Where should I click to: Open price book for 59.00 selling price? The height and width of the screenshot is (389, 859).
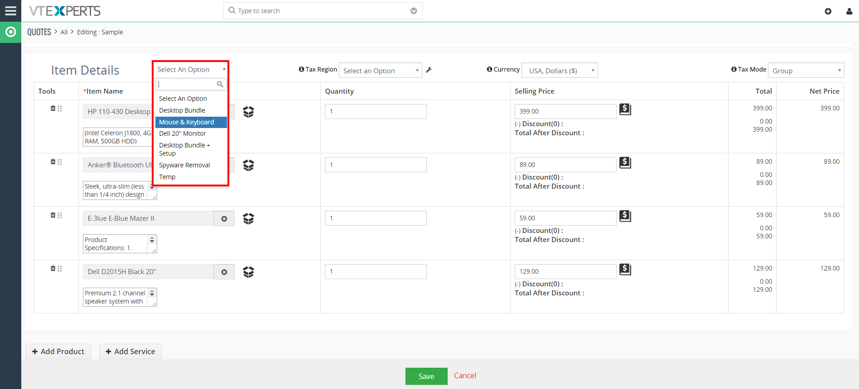(x=625, y=216)
